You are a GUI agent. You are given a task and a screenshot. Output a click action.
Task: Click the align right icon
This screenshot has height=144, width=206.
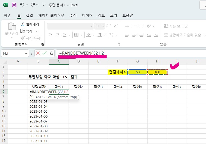tap(141, 35)
